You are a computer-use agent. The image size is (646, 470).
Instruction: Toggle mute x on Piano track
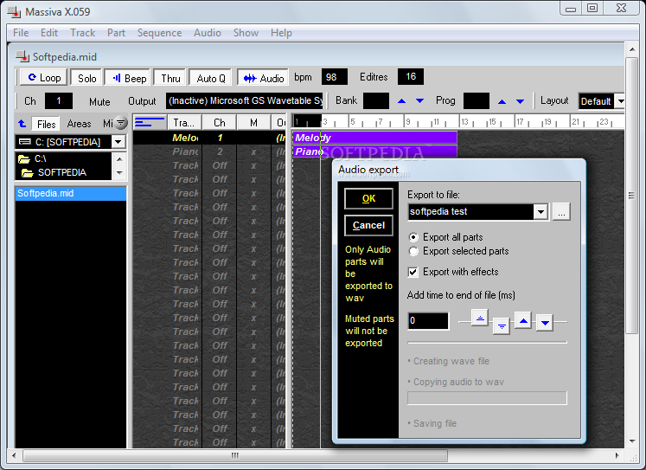pyautogui.click(x=253, y=151)
